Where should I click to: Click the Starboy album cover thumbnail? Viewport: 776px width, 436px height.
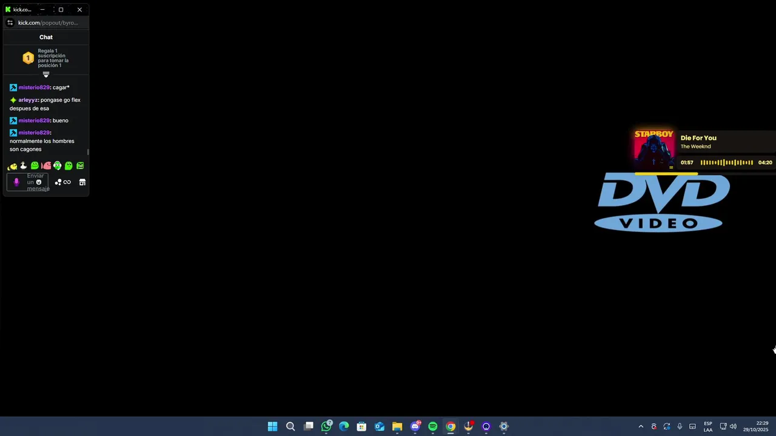coord(654,150)
